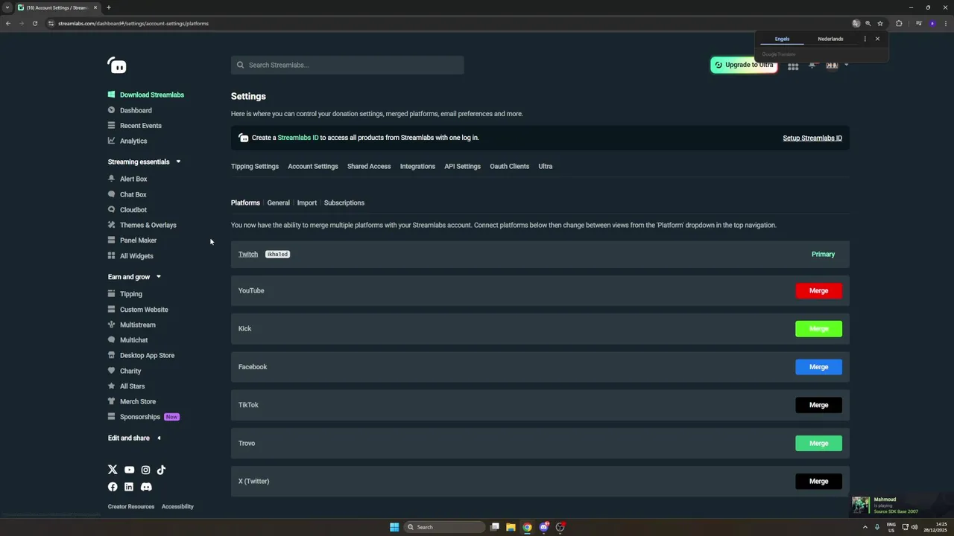Open Merch Store in sidebar

(x=132, y=401)
